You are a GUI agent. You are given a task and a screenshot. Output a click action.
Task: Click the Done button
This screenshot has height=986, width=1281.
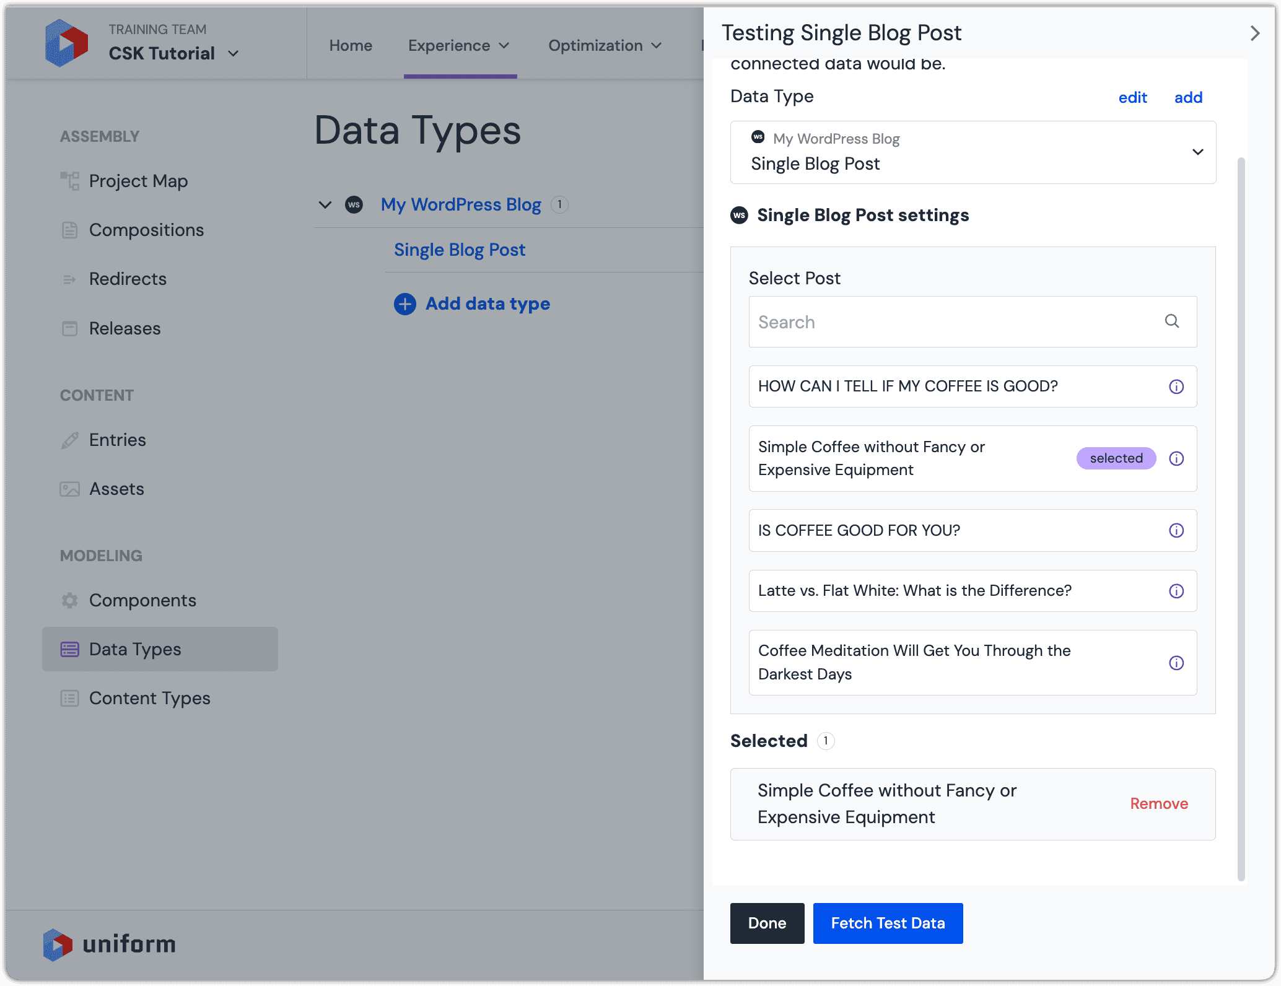767,923
